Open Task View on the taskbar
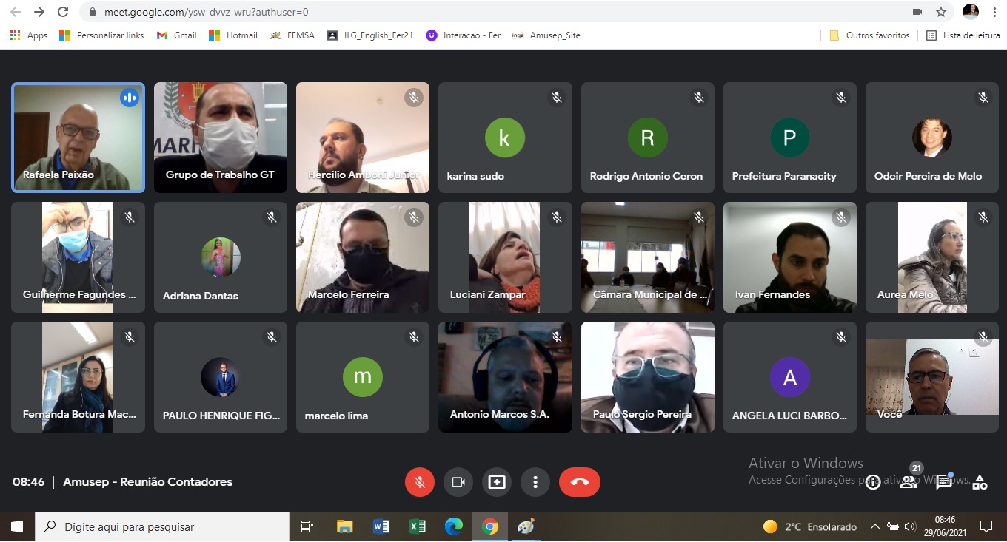This screenshot has width=1007, height=542. tap(307, 526)
